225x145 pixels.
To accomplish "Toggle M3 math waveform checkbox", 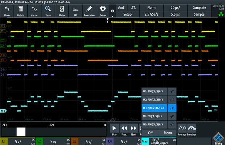I will [x=172, y=108].
